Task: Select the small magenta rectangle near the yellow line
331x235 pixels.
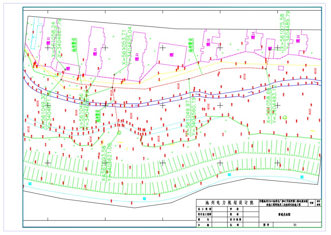Action: tap(281, 68)
